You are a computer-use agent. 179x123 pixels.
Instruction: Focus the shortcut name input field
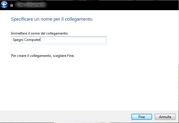59,40
